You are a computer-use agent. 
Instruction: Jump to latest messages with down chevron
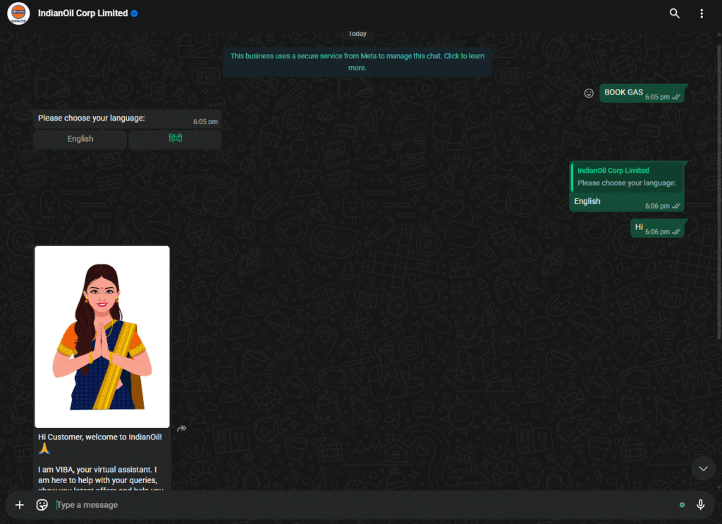click(703, 468)
